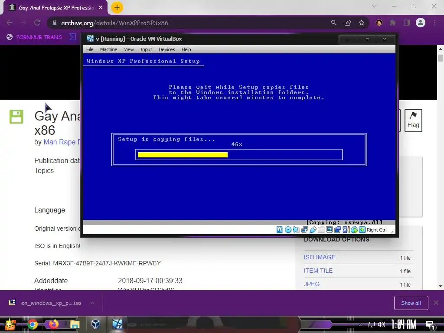Select the Serial key text line
Viewport: 444px width, 333px height.
pyautogui.click(x=98, y=263)
